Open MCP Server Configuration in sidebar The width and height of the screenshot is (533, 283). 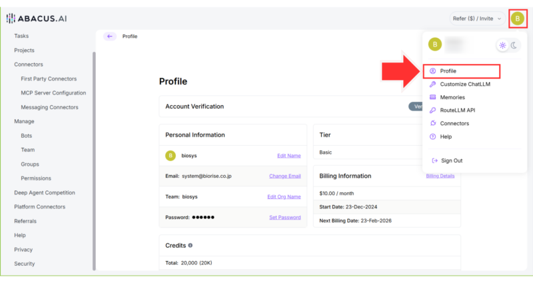coord(53,93)
